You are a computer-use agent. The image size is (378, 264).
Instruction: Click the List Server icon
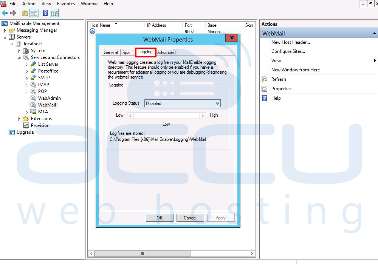[33, 64]
